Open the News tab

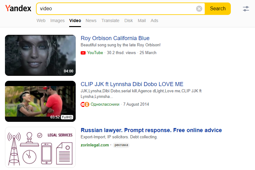click(x=91, y=21)
